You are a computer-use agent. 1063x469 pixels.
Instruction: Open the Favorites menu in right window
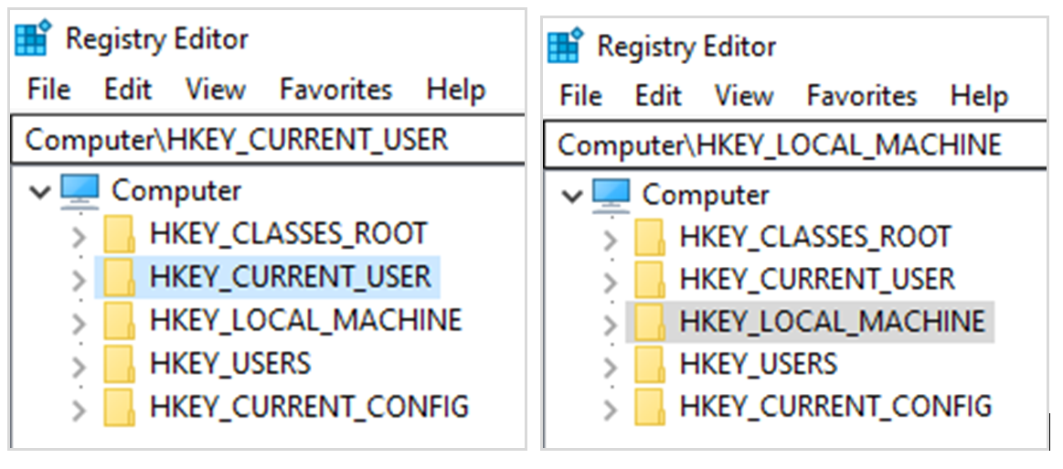[x=861, y=96]
